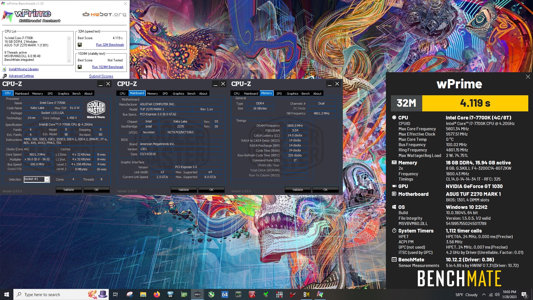Click the Advanced Settings wrench icon
Screen dimensions: 533x300
tap(4, 76)
